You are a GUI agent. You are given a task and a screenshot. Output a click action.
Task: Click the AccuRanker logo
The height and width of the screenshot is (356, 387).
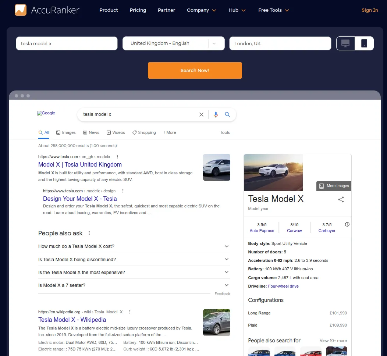point(47,10)
